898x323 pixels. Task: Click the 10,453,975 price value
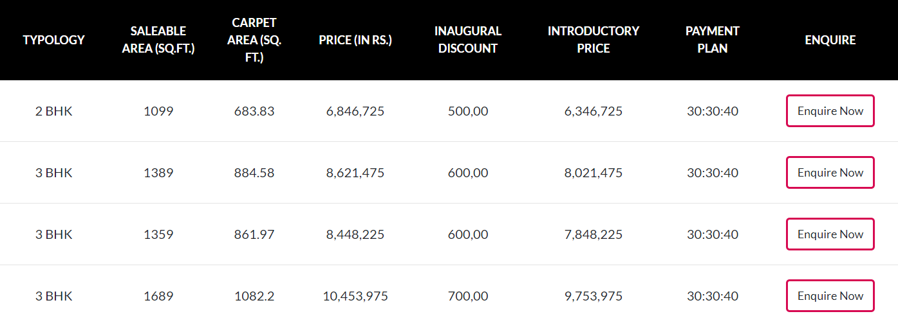point(355,296)
